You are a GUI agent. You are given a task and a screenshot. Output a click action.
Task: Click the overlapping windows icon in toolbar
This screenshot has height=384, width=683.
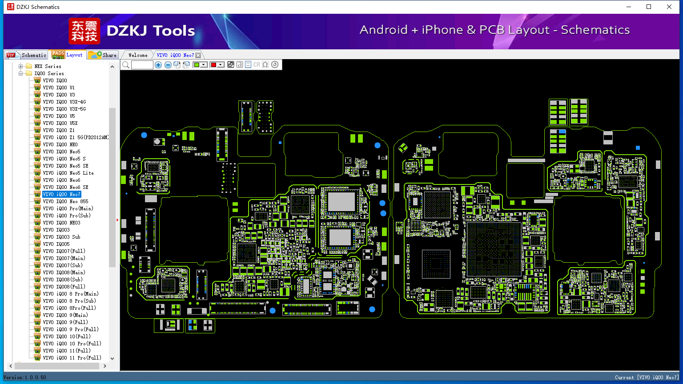click(x=231, y=65)
